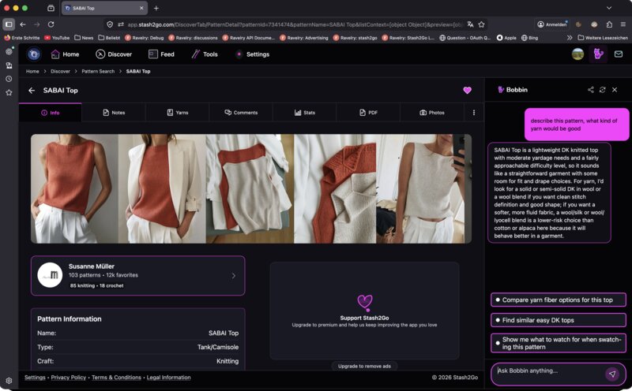Share the Bobbin chat conversation

[x=590, y=90]
